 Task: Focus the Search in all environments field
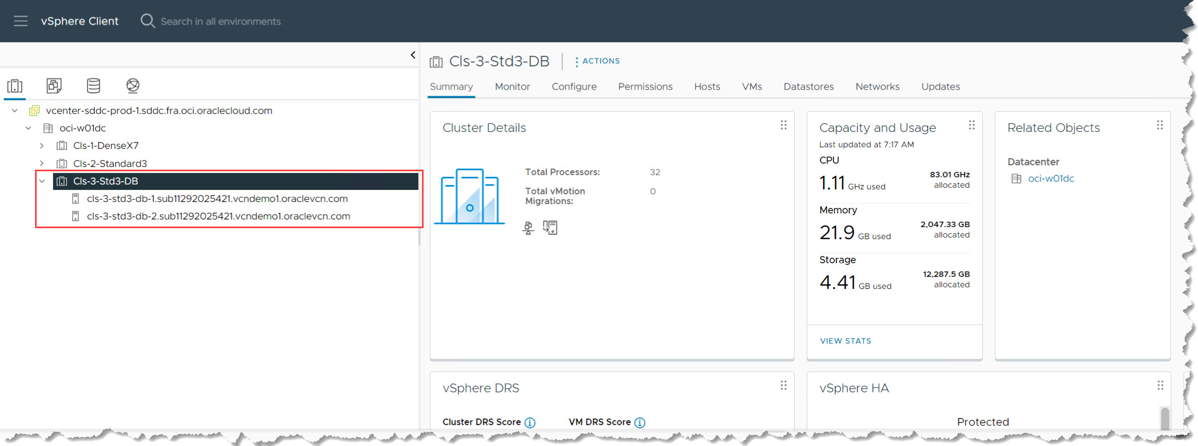click(x=221, y=21)
